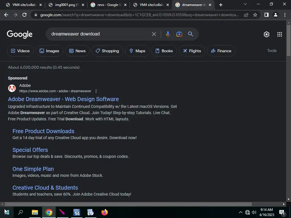The image size is (291, 218).
Task: Start a voice search with microphone
Action: (x=168, y=34)
